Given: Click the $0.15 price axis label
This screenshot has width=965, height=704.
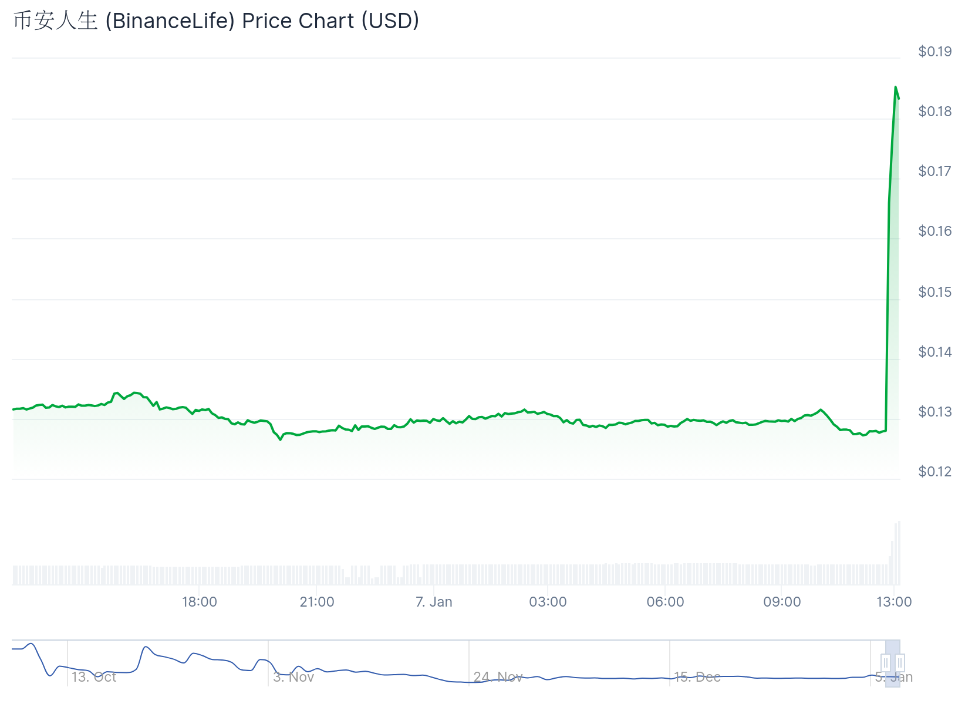Looking at the screenshot, I should tap(935, 292).
